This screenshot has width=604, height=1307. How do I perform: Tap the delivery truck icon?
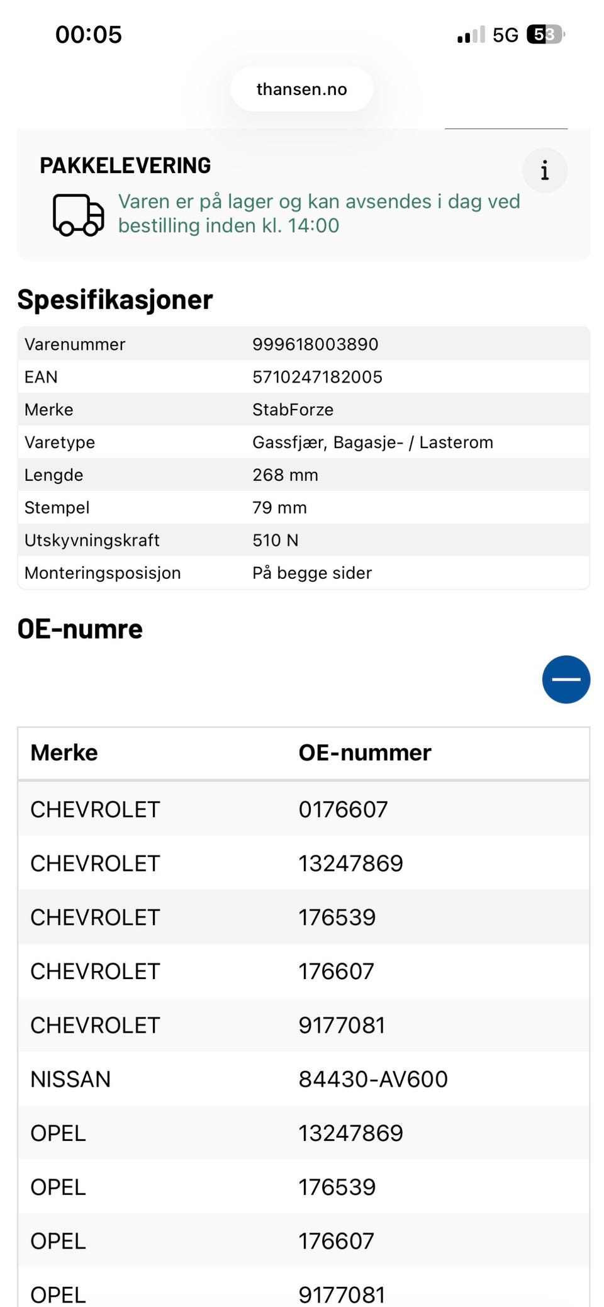click(x=78, y=215)
